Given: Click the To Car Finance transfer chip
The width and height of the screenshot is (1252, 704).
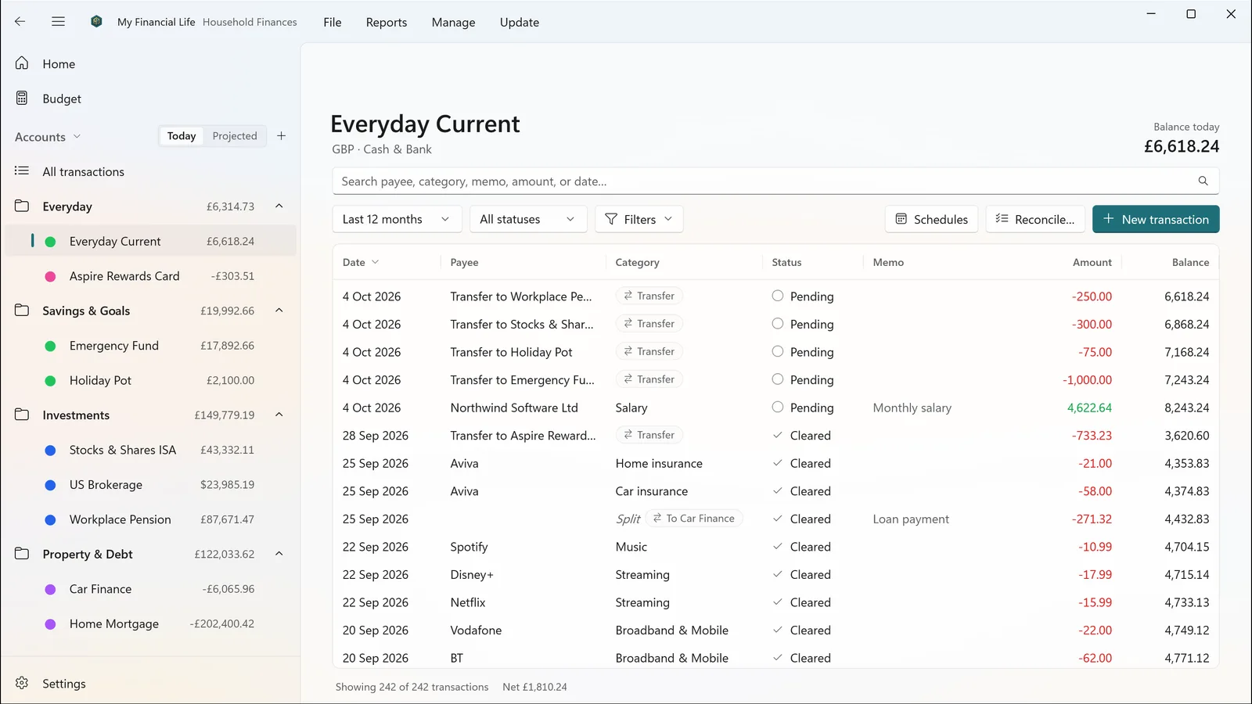Looking at the screenshot, I should point(694,519).
